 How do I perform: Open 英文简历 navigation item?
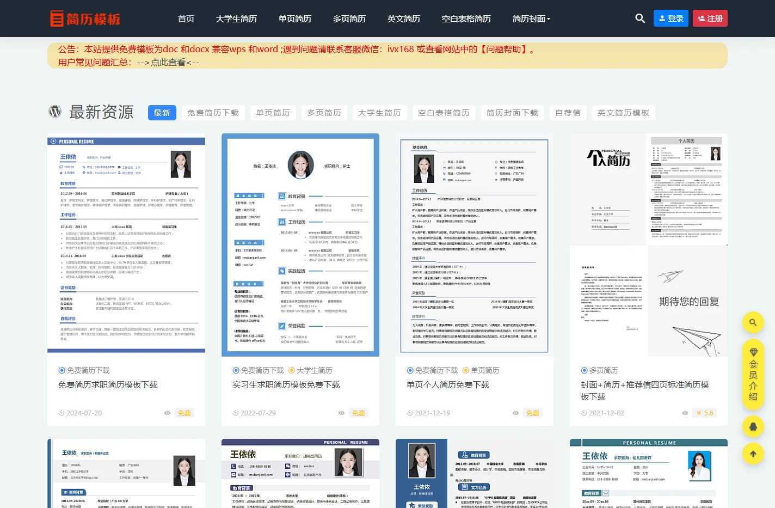coord(404,19)
